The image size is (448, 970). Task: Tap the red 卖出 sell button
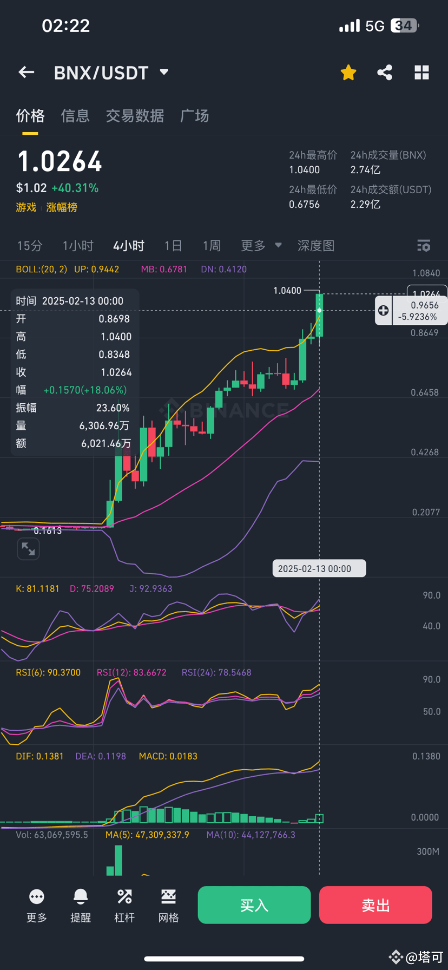pos(375,905)
